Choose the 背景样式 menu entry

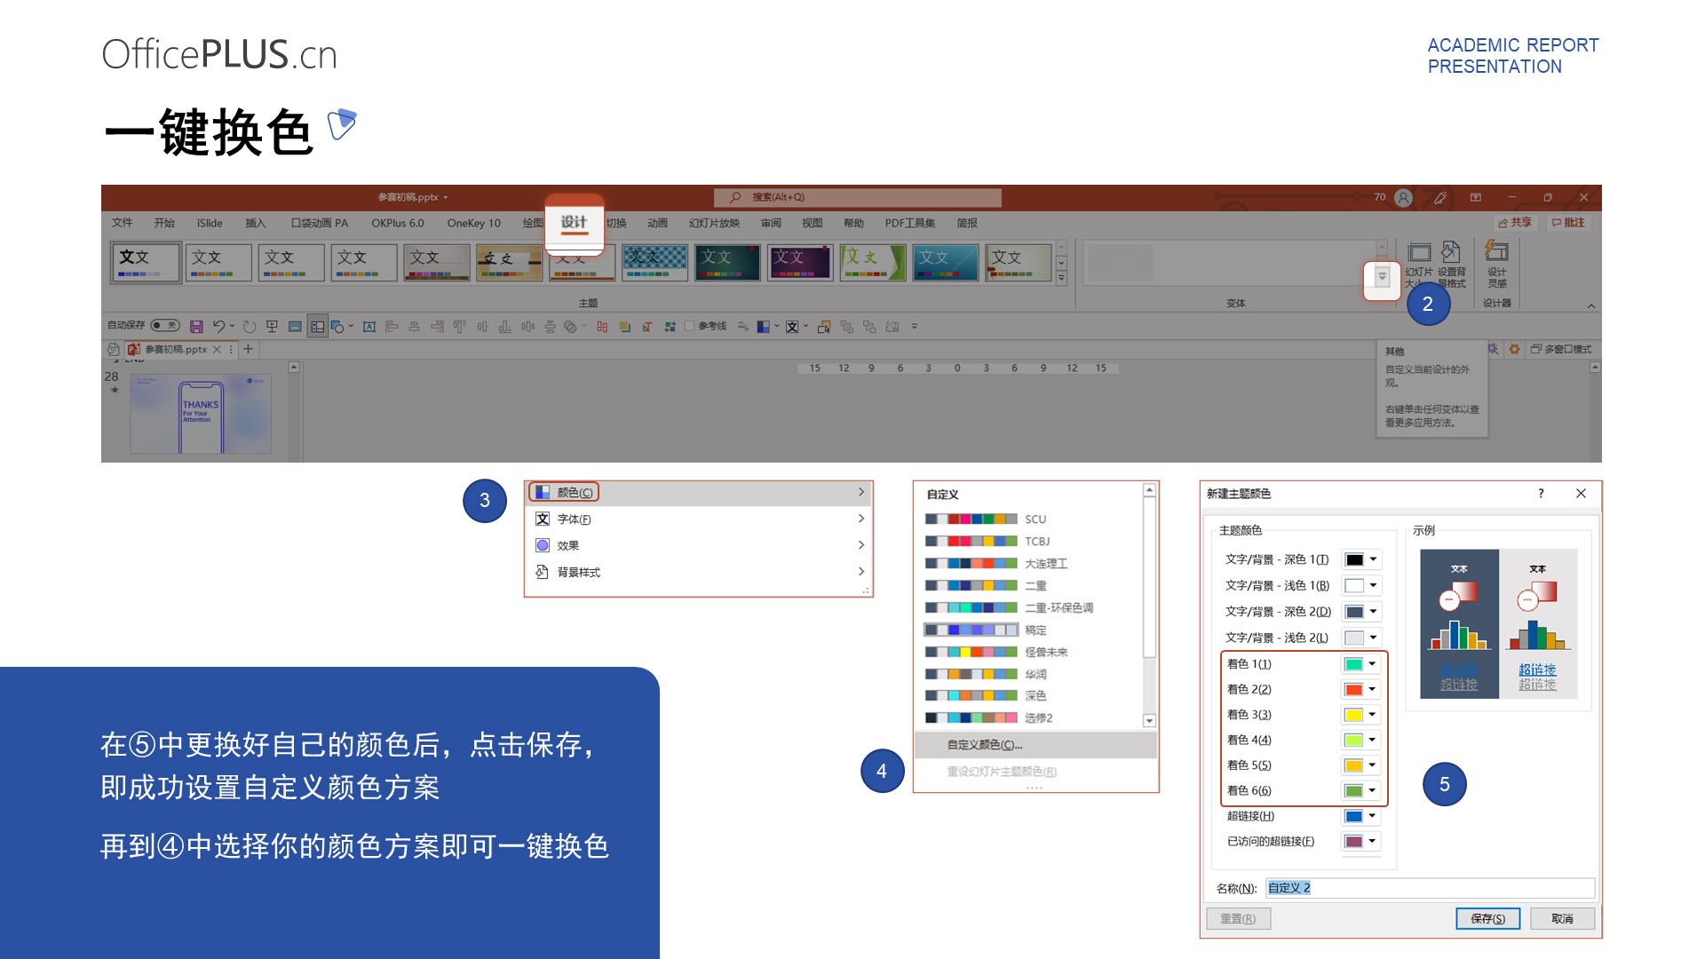(699, 572)
